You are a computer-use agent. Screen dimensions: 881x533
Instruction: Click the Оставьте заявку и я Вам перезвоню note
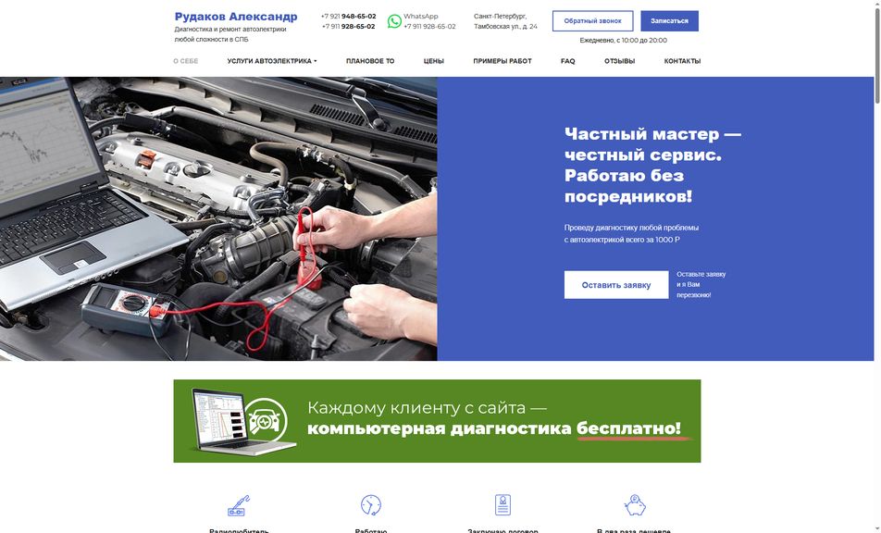(701, 285)
